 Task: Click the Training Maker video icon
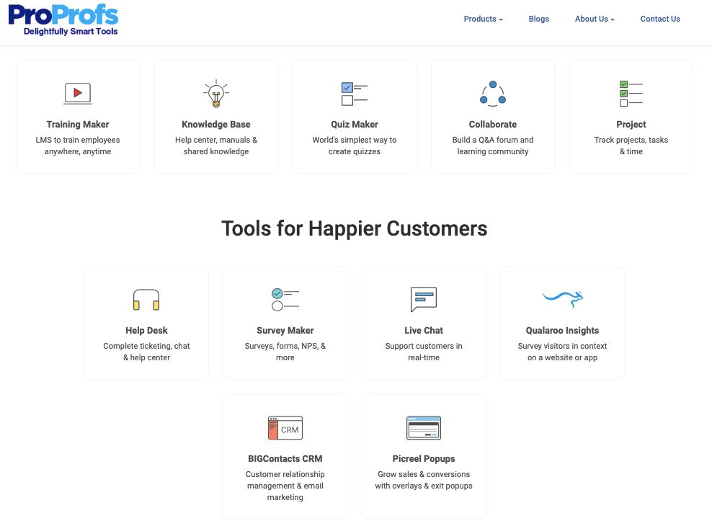click(77, 92)
